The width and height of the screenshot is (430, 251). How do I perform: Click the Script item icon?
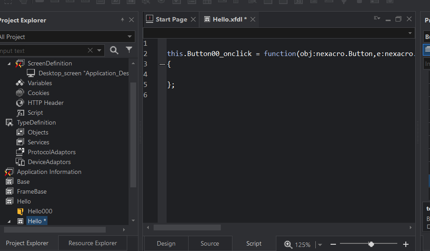coord(20,113)
